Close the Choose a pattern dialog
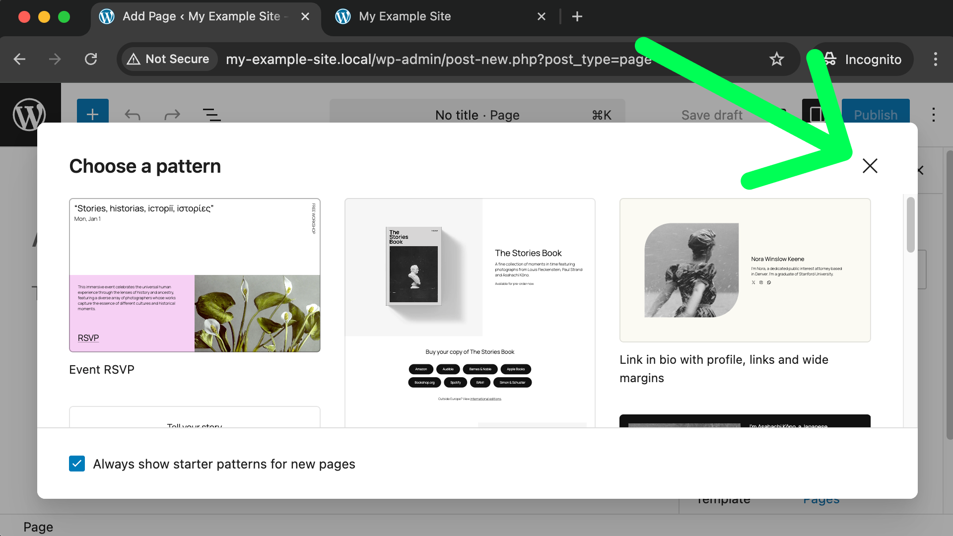The image size is (953, 536). click(x=870, y=166)
